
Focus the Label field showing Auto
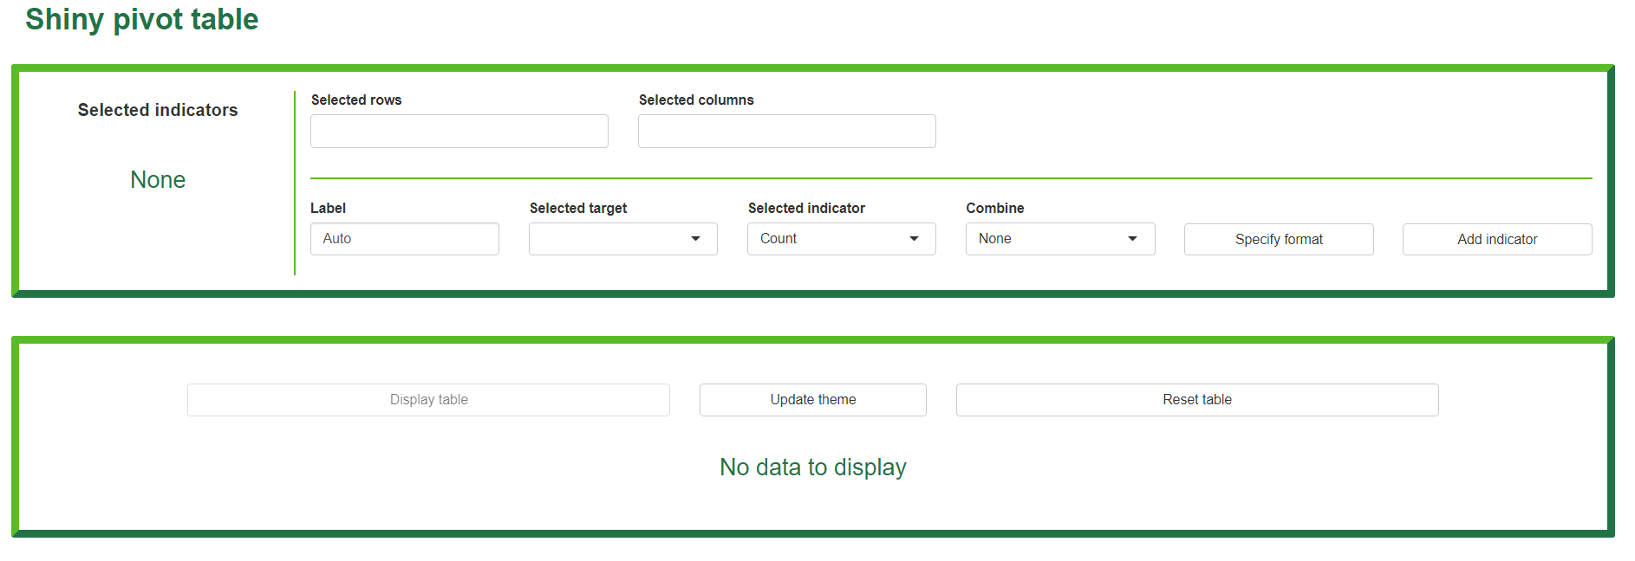pyautogui.click(x=404, y=239)
